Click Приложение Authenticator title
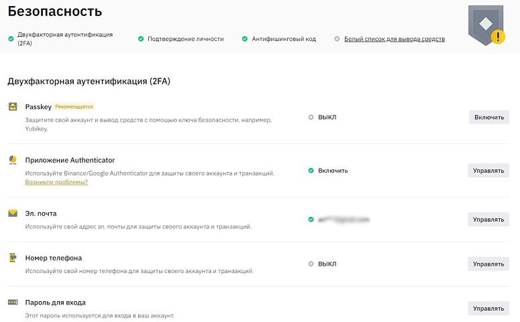 point(70,160)
